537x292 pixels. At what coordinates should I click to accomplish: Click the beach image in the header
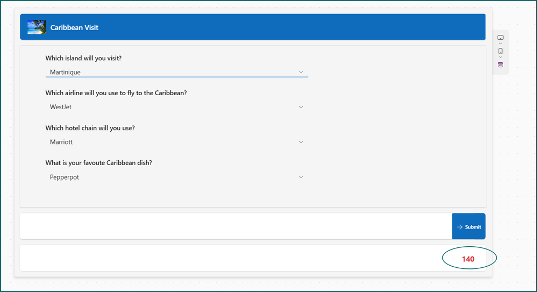coord(37,27)
